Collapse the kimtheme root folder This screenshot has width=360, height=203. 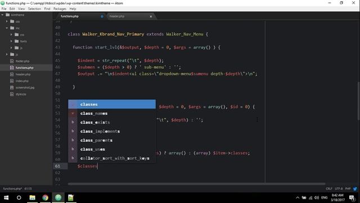click(x=2, y=15)
